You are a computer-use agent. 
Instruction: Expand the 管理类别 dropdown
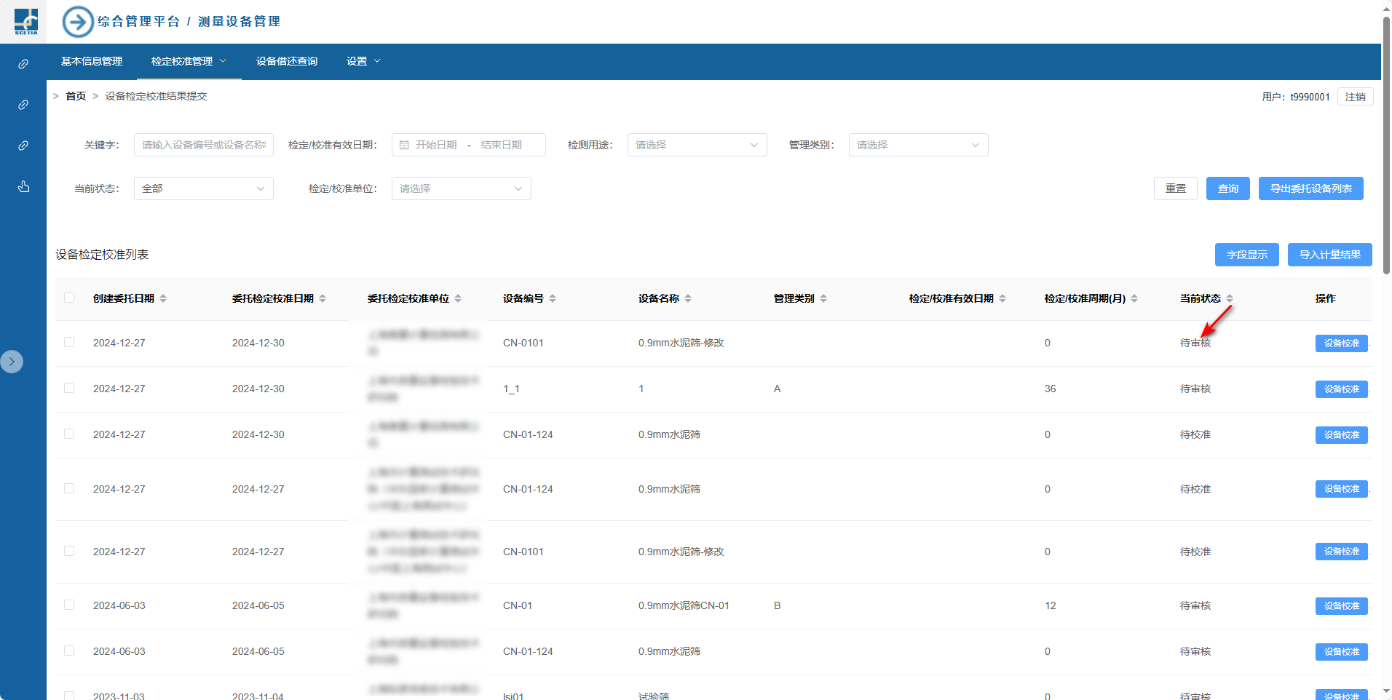[x=918, y=145]
